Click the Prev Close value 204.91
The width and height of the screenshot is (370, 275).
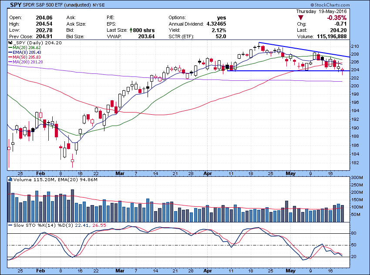tap(44, 36)
